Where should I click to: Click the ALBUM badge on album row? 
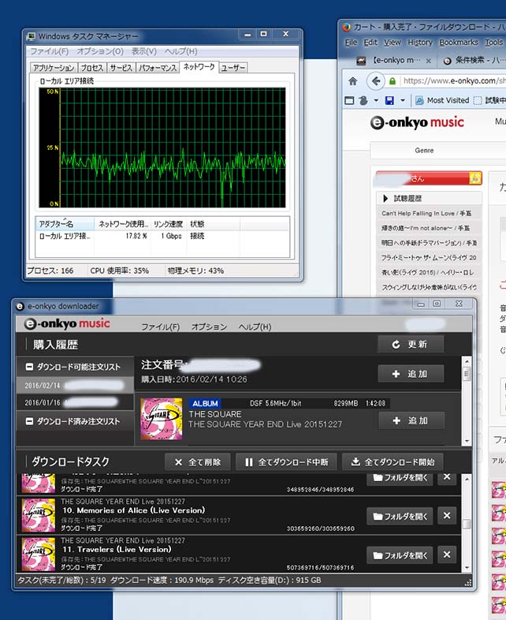click(205, 403)
